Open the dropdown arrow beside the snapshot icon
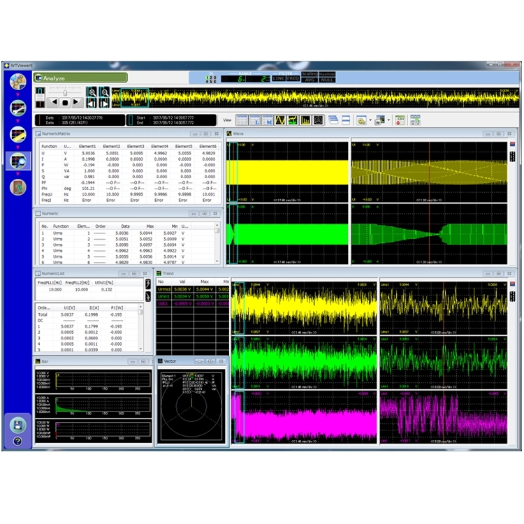The height and width of the screenshot is (524, 524). (x=370, y=120)
